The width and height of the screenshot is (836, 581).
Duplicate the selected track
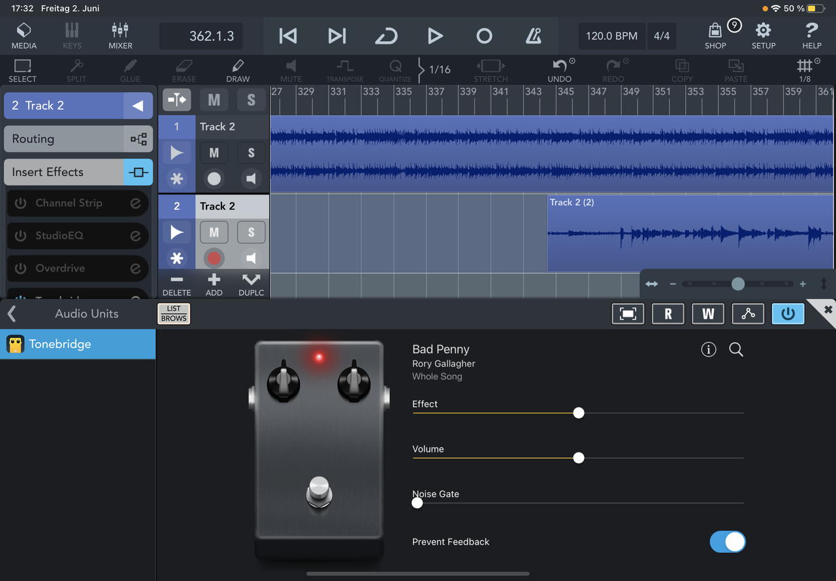pyautogui.click(x=251, y=285)
